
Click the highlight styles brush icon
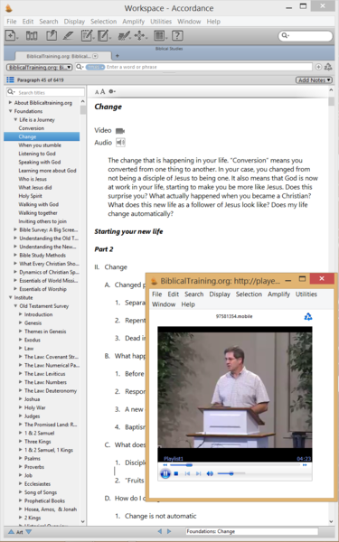point(124,35)
